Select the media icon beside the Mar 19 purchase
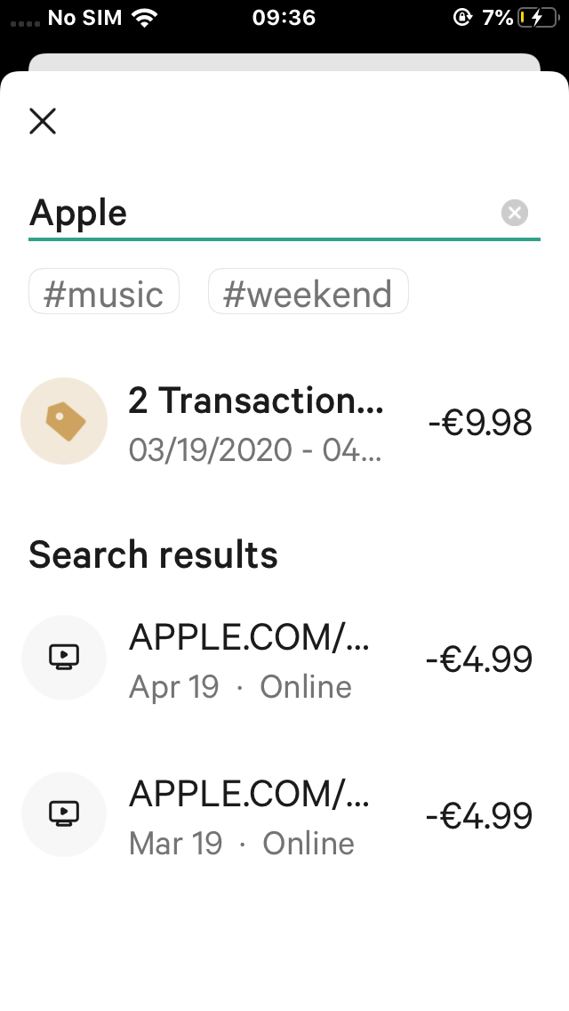 [x=64, y=814]
